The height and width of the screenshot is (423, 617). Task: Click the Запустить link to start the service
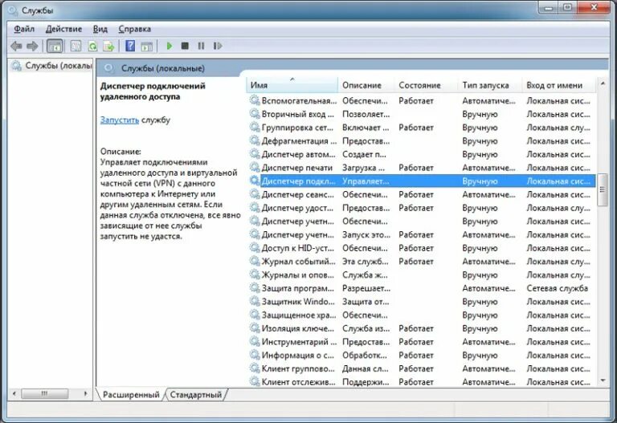(120, 120)
